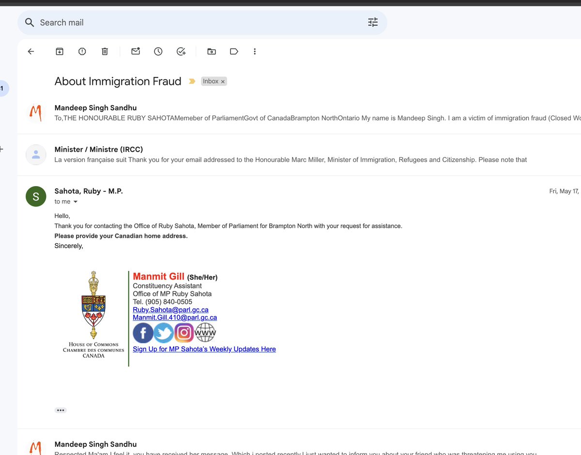The image size is (581, 455).
Task: Expand the first Mandeep Singh Sandhu message
Action: pyautogui.click(x=299, y=113)
